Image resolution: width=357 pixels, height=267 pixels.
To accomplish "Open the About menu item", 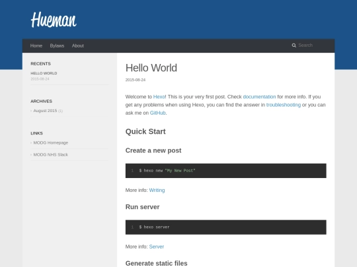I will [x=78, y=46].
